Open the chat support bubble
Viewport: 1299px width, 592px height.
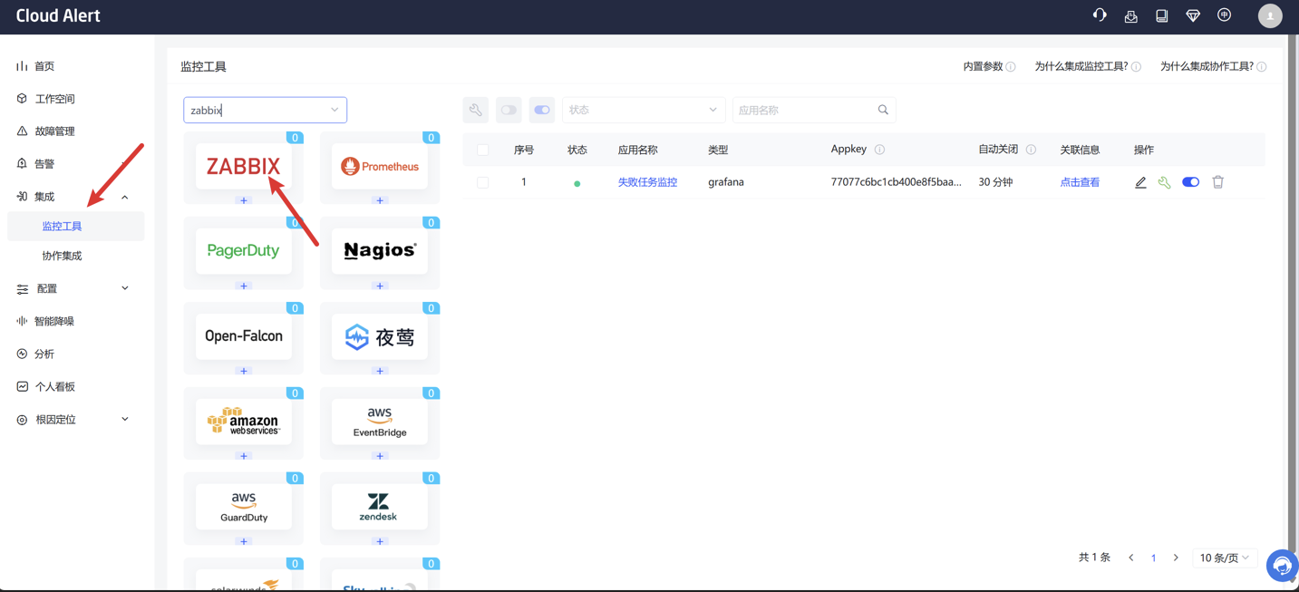1282,566
